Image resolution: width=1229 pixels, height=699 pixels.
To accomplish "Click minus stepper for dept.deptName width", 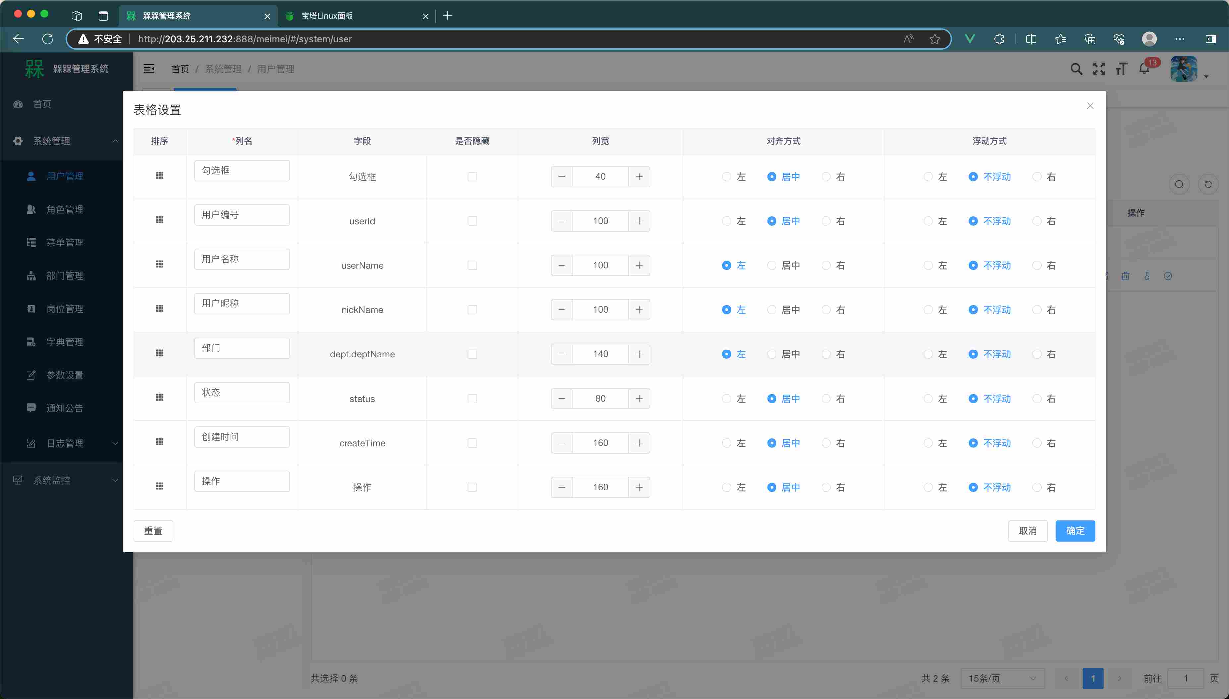I will 562,354.
